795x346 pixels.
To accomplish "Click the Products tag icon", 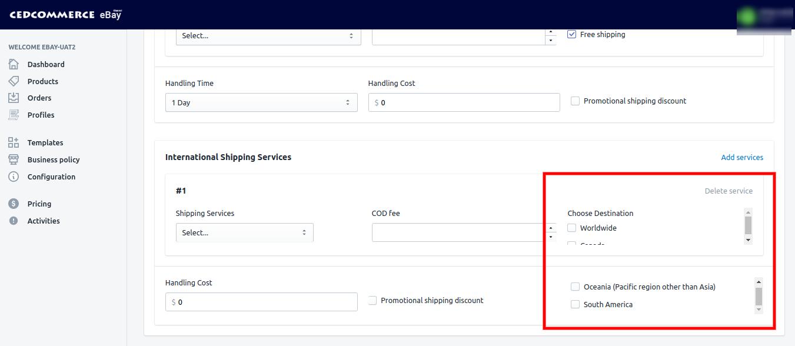I will coord(14,81).
